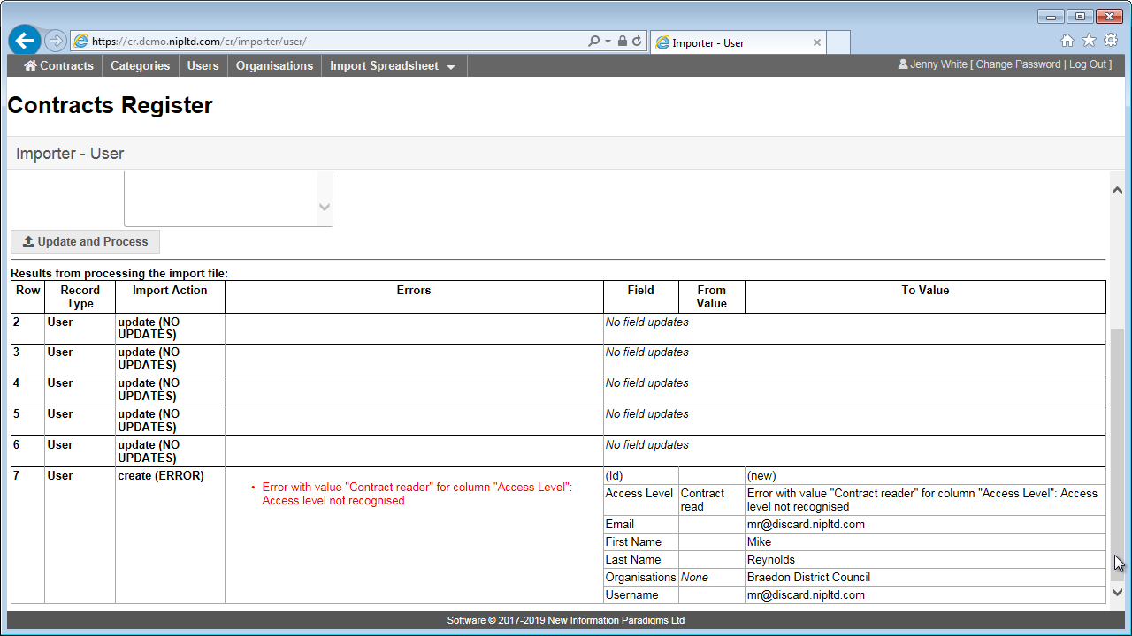Click the refresh icon in address bar

[x=637, y=42]
